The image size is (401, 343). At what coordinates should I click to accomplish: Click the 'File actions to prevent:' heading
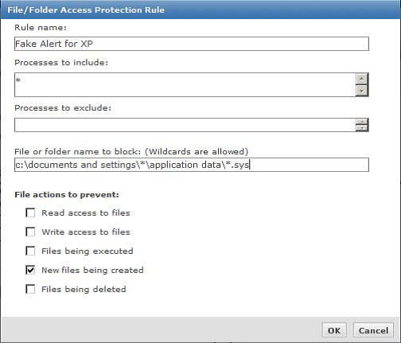click(67, 195)
